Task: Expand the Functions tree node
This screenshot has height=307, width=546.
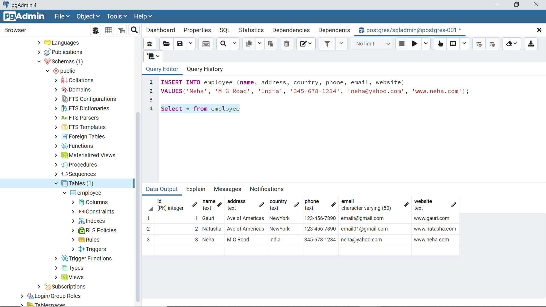Action: (56, 146)
